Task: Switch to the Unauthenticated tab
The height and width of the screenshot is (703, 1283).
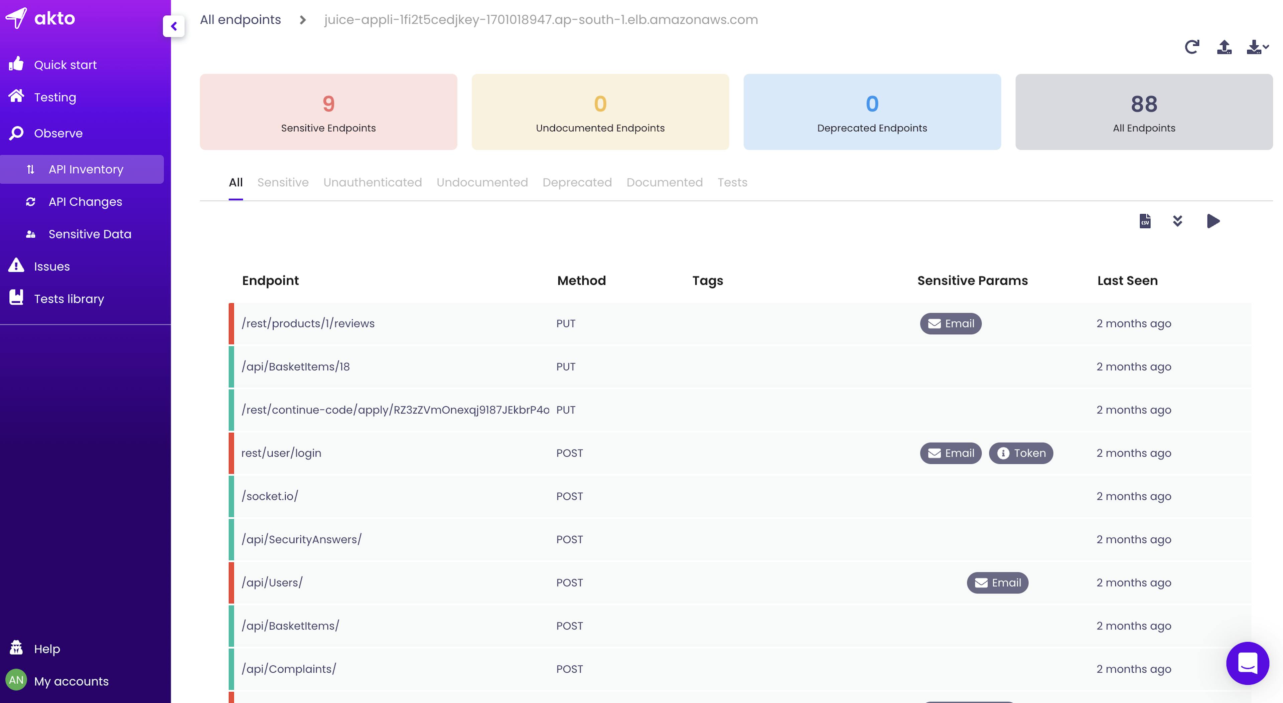Action: point(373,182)
